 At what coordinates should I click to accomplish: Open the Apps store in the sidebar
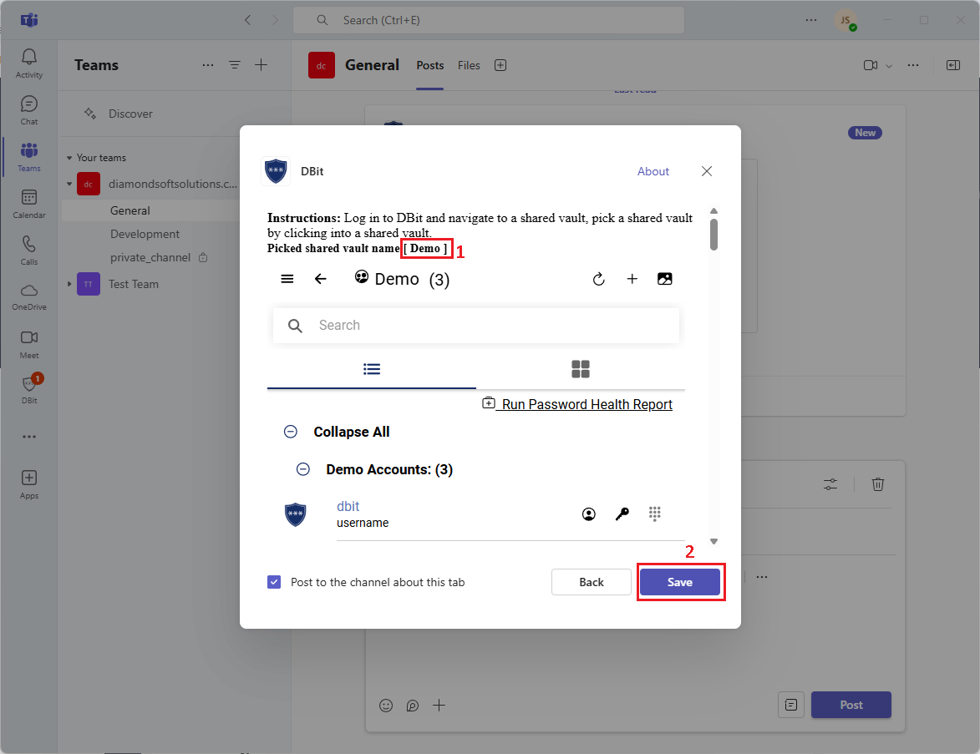[x=28, y=484]
